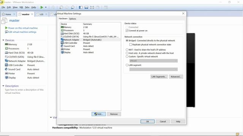This screenshot has width=243, height=136.
Task: Click Memory icon in main window Devices panel
Action: coord(6,44)
